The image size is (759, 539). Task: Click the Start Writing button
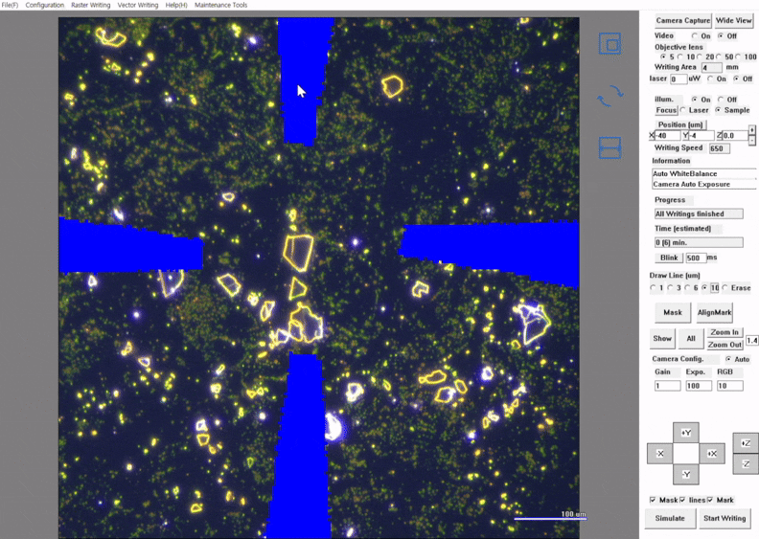[724, 518]
